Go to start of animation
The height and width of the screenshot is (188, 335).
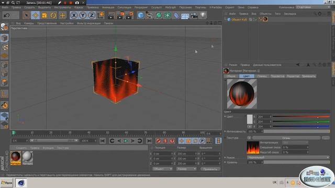(x=103, y=140)
